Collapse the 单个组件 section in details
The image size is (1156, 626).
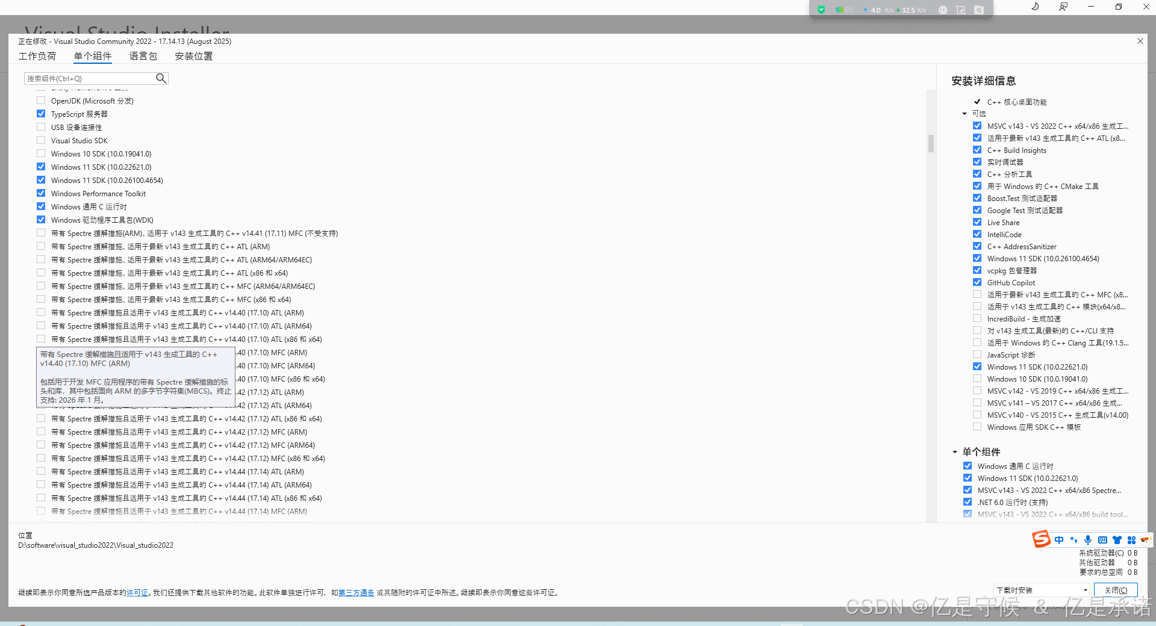955,452
